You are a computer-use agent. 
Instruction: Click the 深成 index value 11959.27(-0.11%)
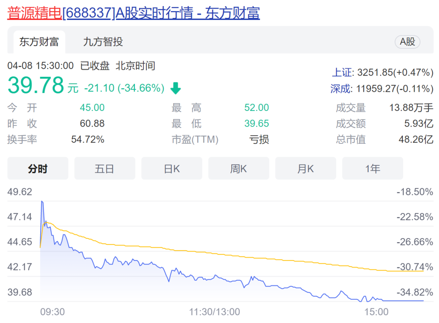[395, 89]
